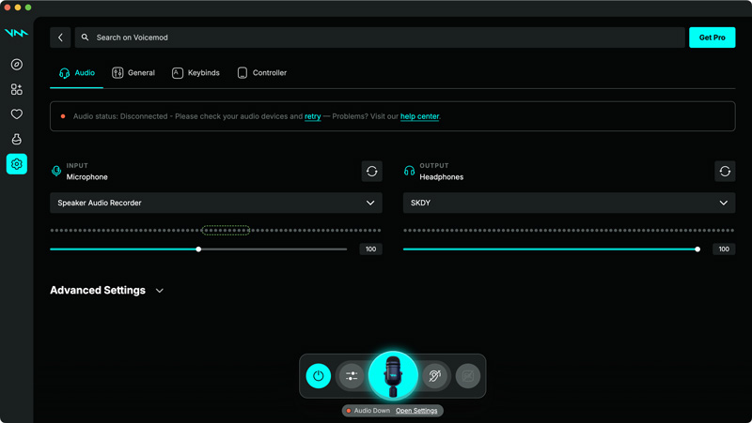Refresh the output headphones device list
The height and width of the screenshot is (423, 752).
coord(725,172)
